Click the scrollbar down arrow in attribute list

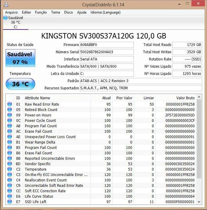point(199,202)
